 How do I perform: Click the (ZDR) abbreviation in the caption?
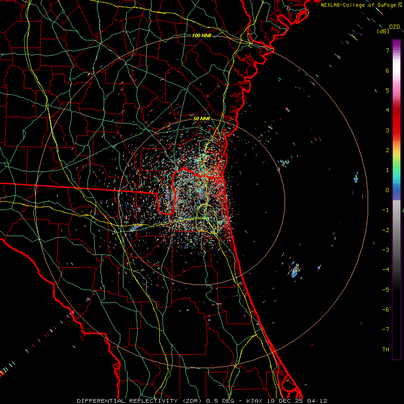pyautogui.click(x=192, y=401)
